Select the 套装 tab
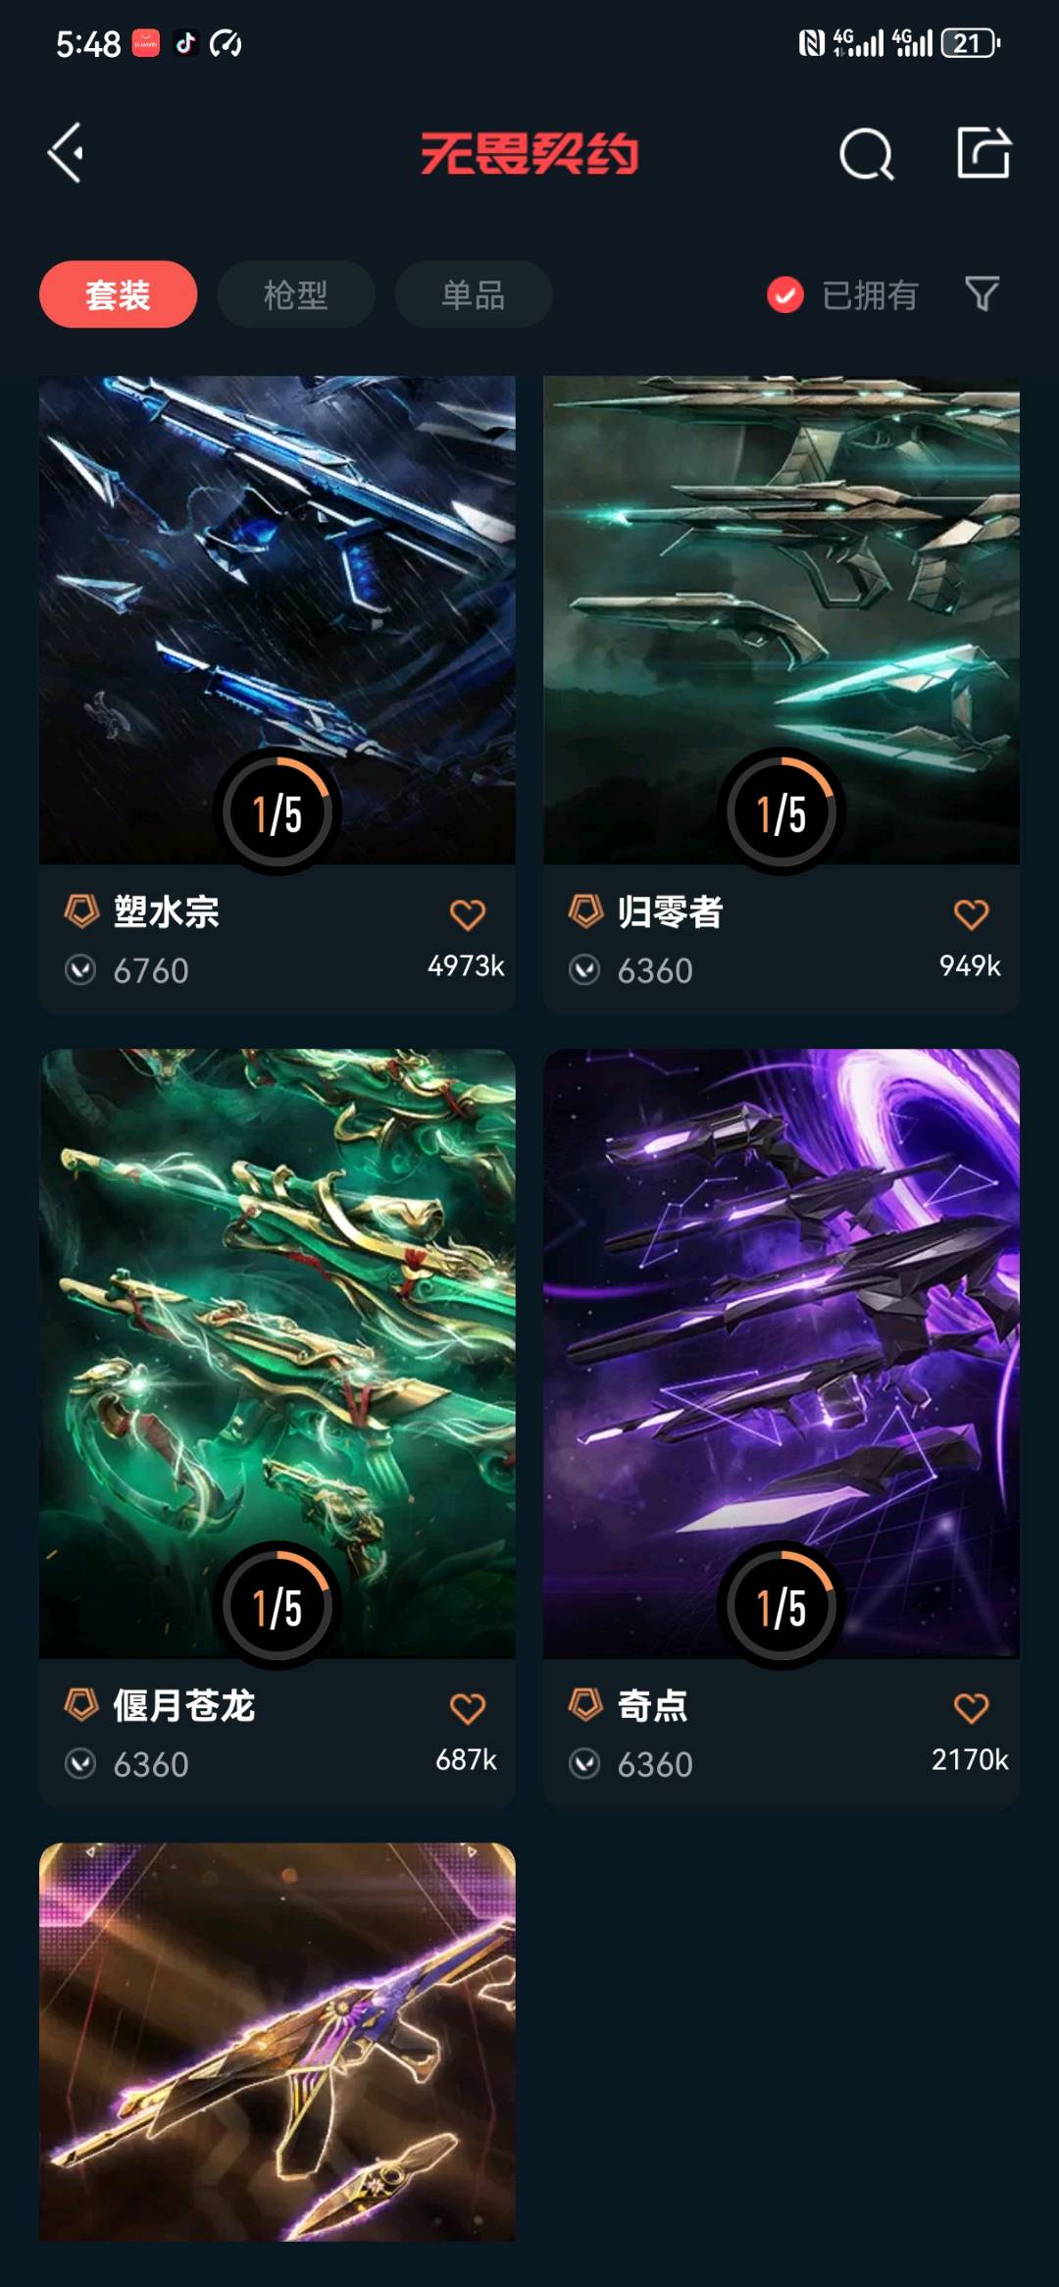Screen dimensions: 1059x2287 (x=118, y=294)
